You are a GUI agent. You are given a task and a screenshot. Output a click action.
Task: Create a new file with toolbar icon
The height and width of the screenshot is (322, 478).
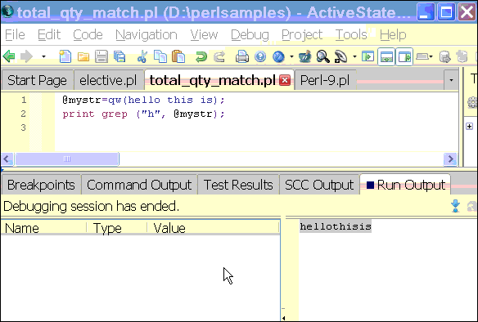[x=65, y=56]
